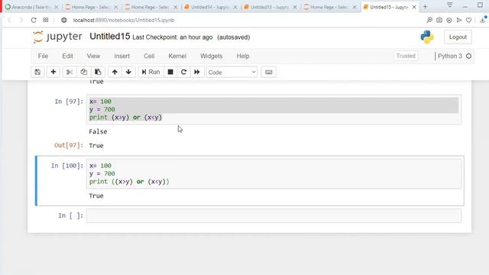489x275 pixels.
Task: Open the Edit menu
Action: [x=67, y=56]
